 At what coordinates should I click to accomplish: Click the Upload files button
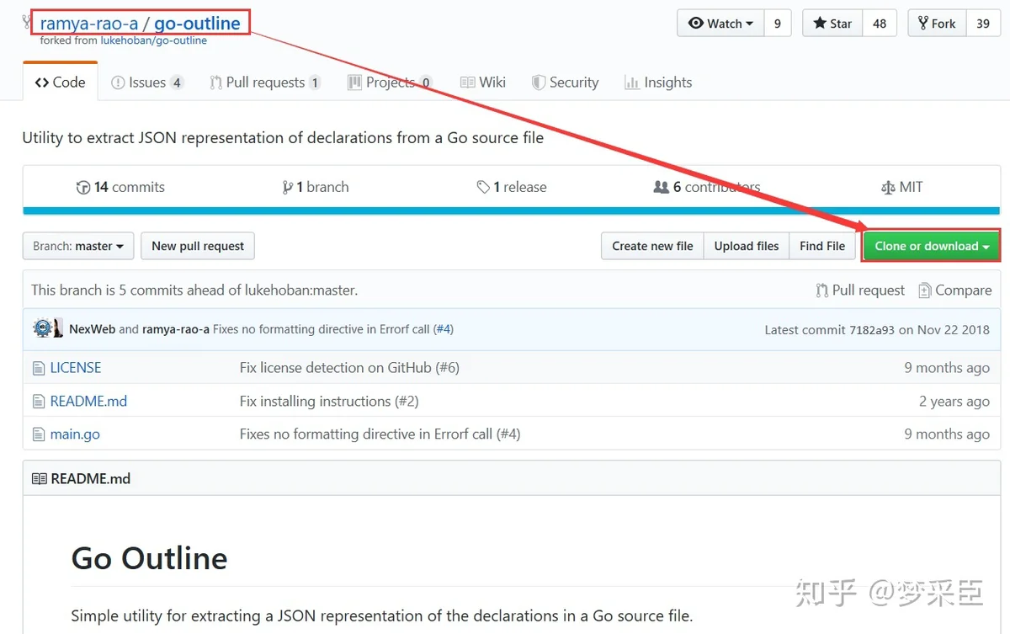(x=747, y=246)
